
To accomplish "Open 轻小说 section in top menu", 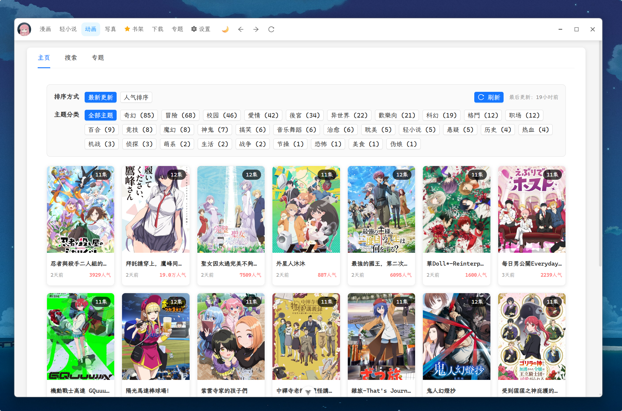I will click(x=68, y=29).
